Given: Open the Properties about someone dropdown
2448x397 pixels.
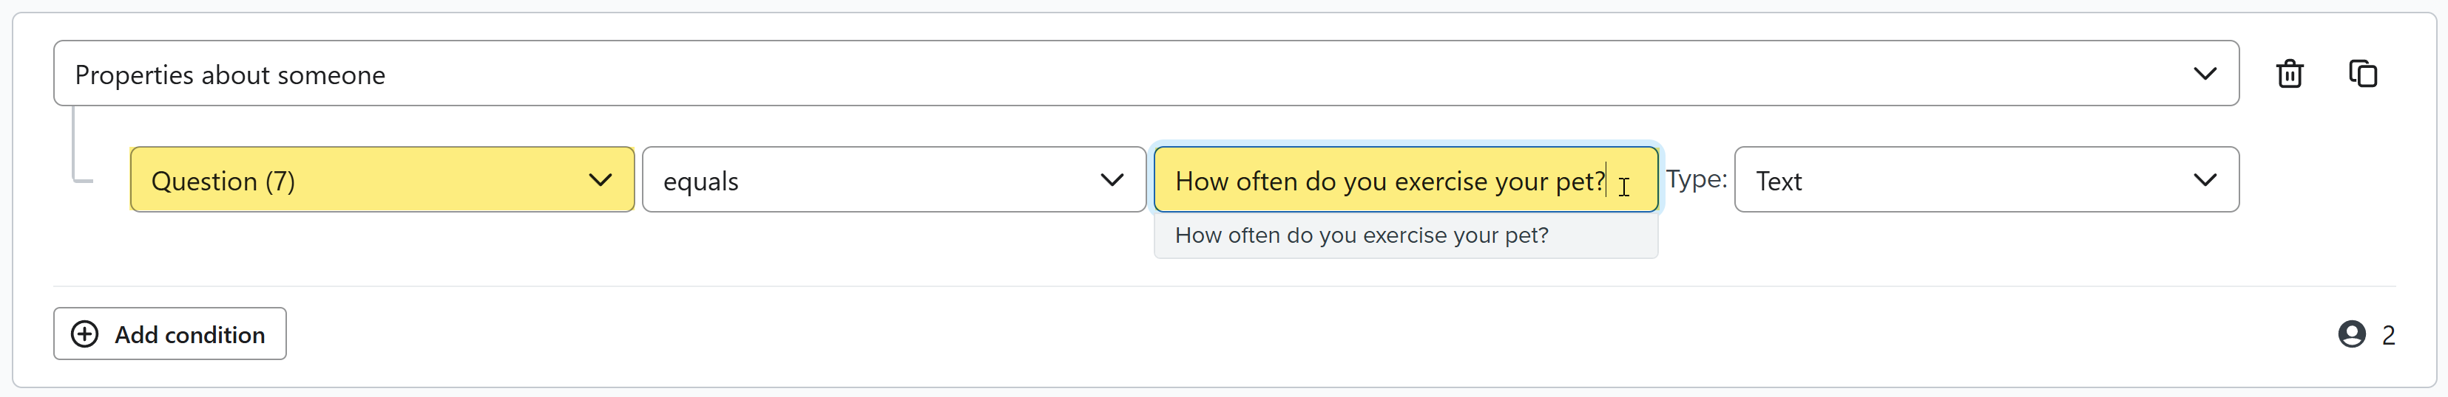Looking at the screenshot, I should (1146, 73).
